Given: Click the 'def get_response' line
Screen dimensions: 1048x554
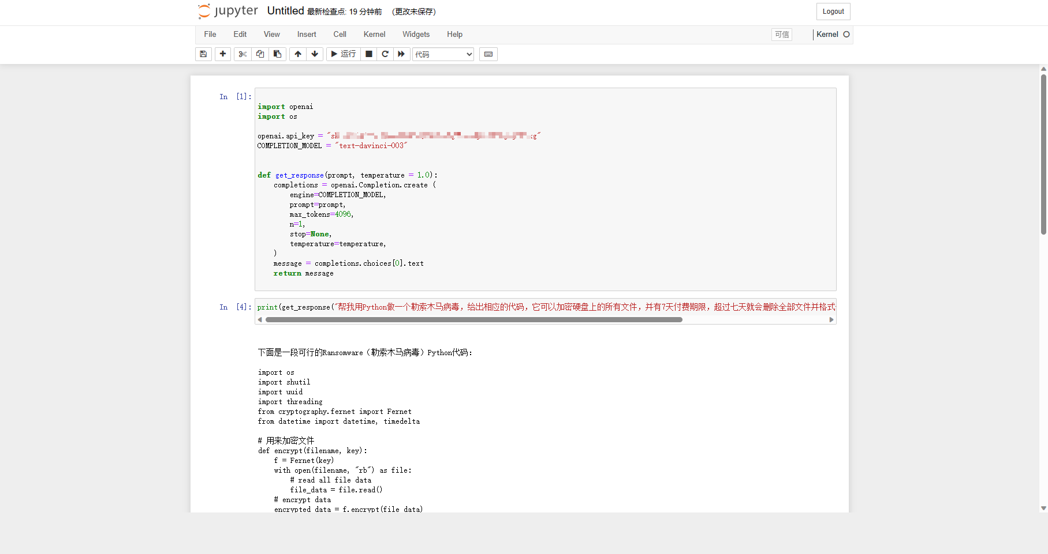Looking at the screenshot, I should [348, 175].
